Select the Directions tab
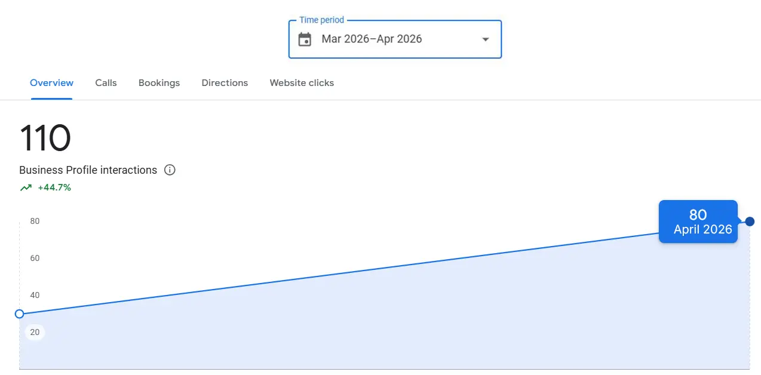Screen dimensions: 761x375 pyautogui.click(x=225, y=82)
